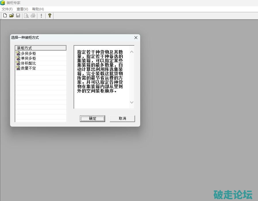Close the 选择一种装柜方式 dialog
The image size is (258, 201).
pyautogui.click(x=136, y=38)
